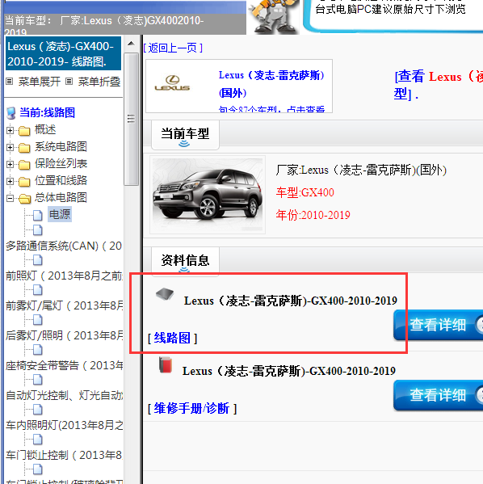Click page icon above 座椅安全带警告 entry
The width and height of the screenshot is (483, 484).
coord(38,350)
